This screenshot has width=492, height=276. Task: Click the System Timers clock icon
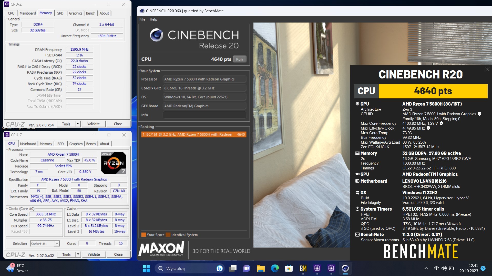[x=357, y=209]
